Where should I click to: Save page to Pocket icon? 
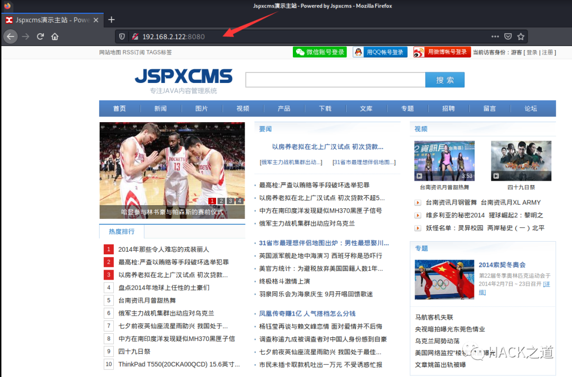pos(508,36)
